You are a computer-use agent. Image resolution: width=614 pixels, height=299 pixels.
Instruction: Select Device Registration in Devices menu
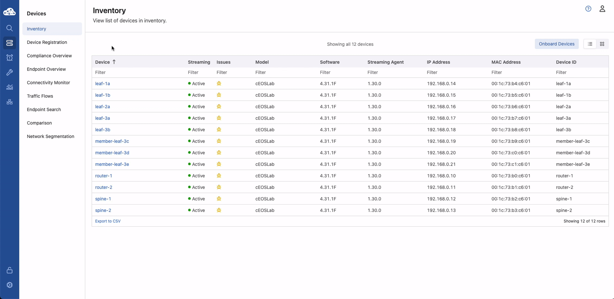click(47, 42)
